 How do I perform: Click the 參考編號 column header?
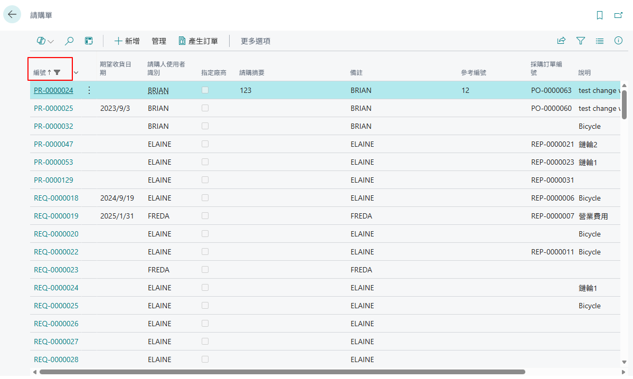pyautogui.click(x=474, y=73)
